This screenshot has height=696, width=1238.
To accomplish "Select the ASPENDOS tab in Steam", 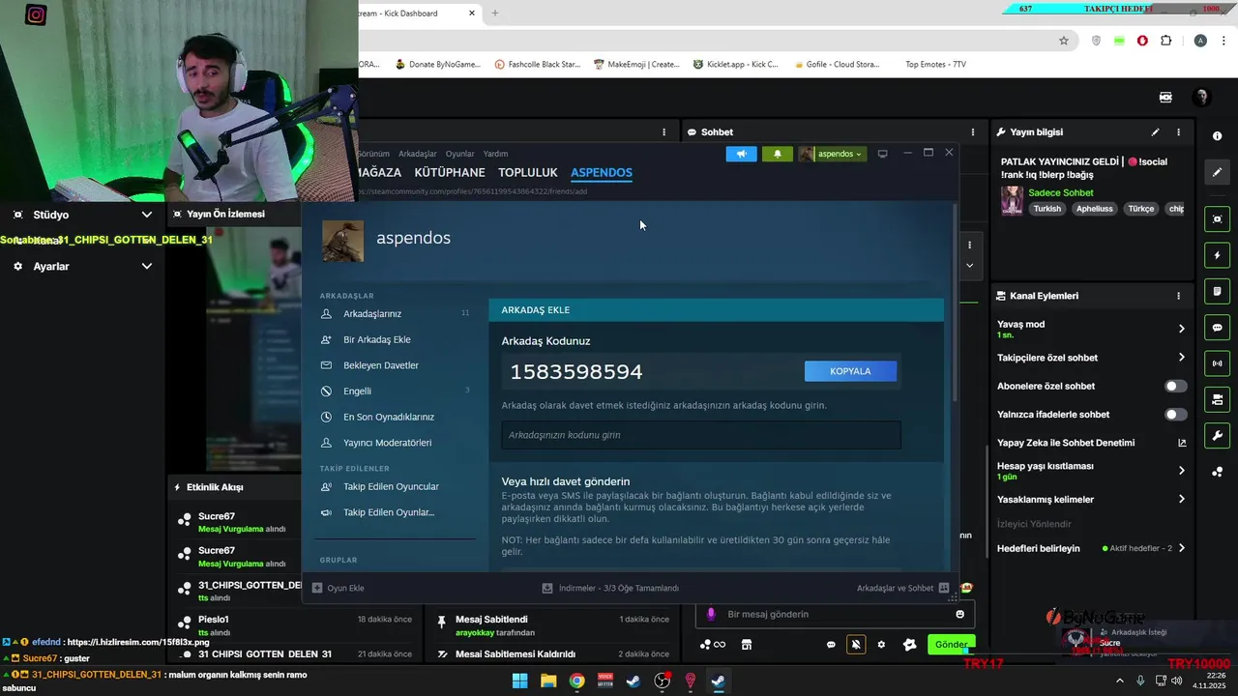I will (602, 173).
